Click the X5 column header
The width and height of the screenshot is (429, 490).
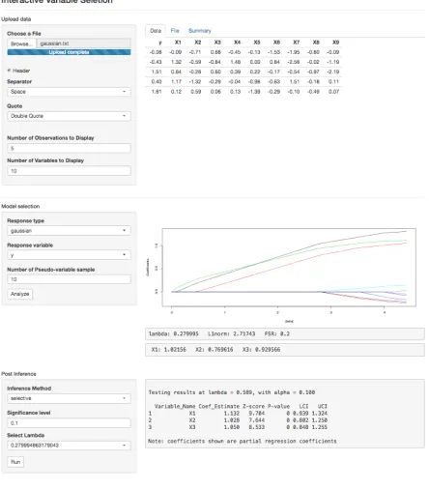tap(257, 43)
